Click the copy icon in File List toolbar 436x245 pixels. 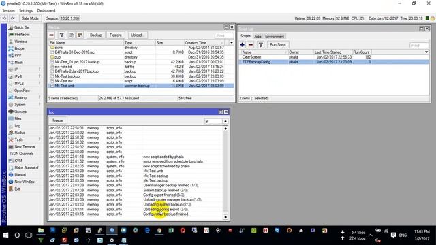(x=72, y=35)
